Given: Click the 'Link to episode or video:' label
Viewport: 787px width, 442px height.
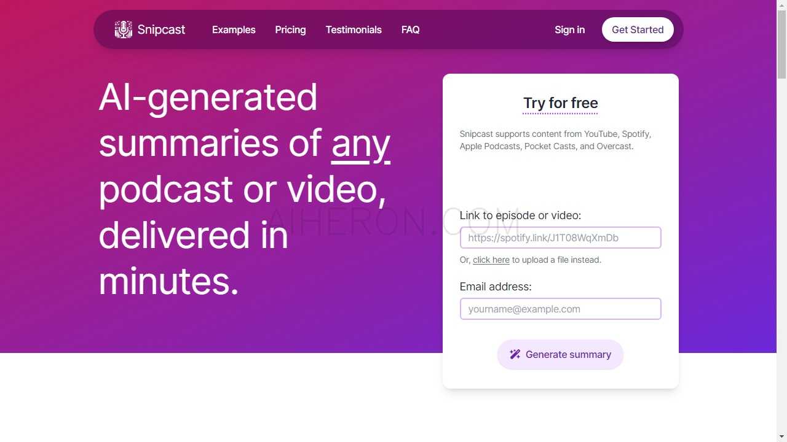Looking at the screenshot, I should (520, 215).
